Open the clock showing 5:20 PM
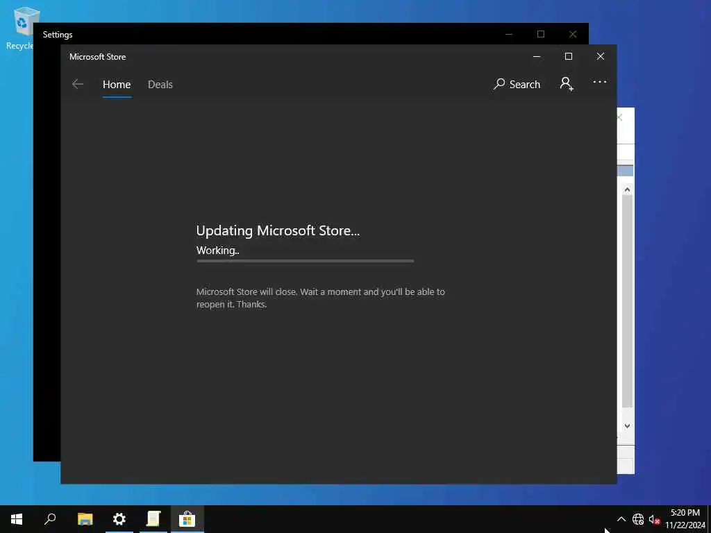This screenshot has width=711, height=533. (685, 519)
